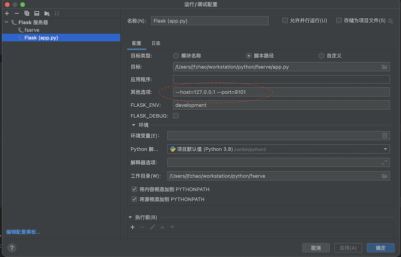Enable the 允许并行运行 checkbox
This screenshot has height=257, width=401.
[285, 21]
